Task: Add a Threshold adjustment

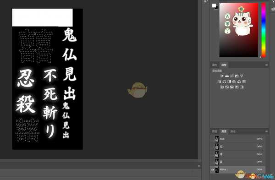Action: point(231,87)
